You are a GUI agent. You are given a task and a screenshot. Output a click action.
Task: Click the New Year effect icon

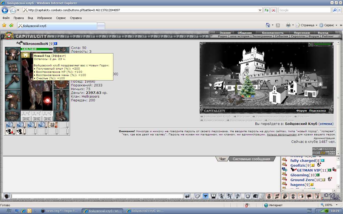(x=25, y=55)
